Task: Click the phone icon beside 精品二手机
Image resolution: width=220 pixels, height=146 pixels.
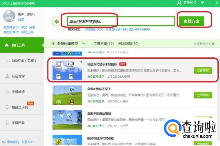Action: 7,107
